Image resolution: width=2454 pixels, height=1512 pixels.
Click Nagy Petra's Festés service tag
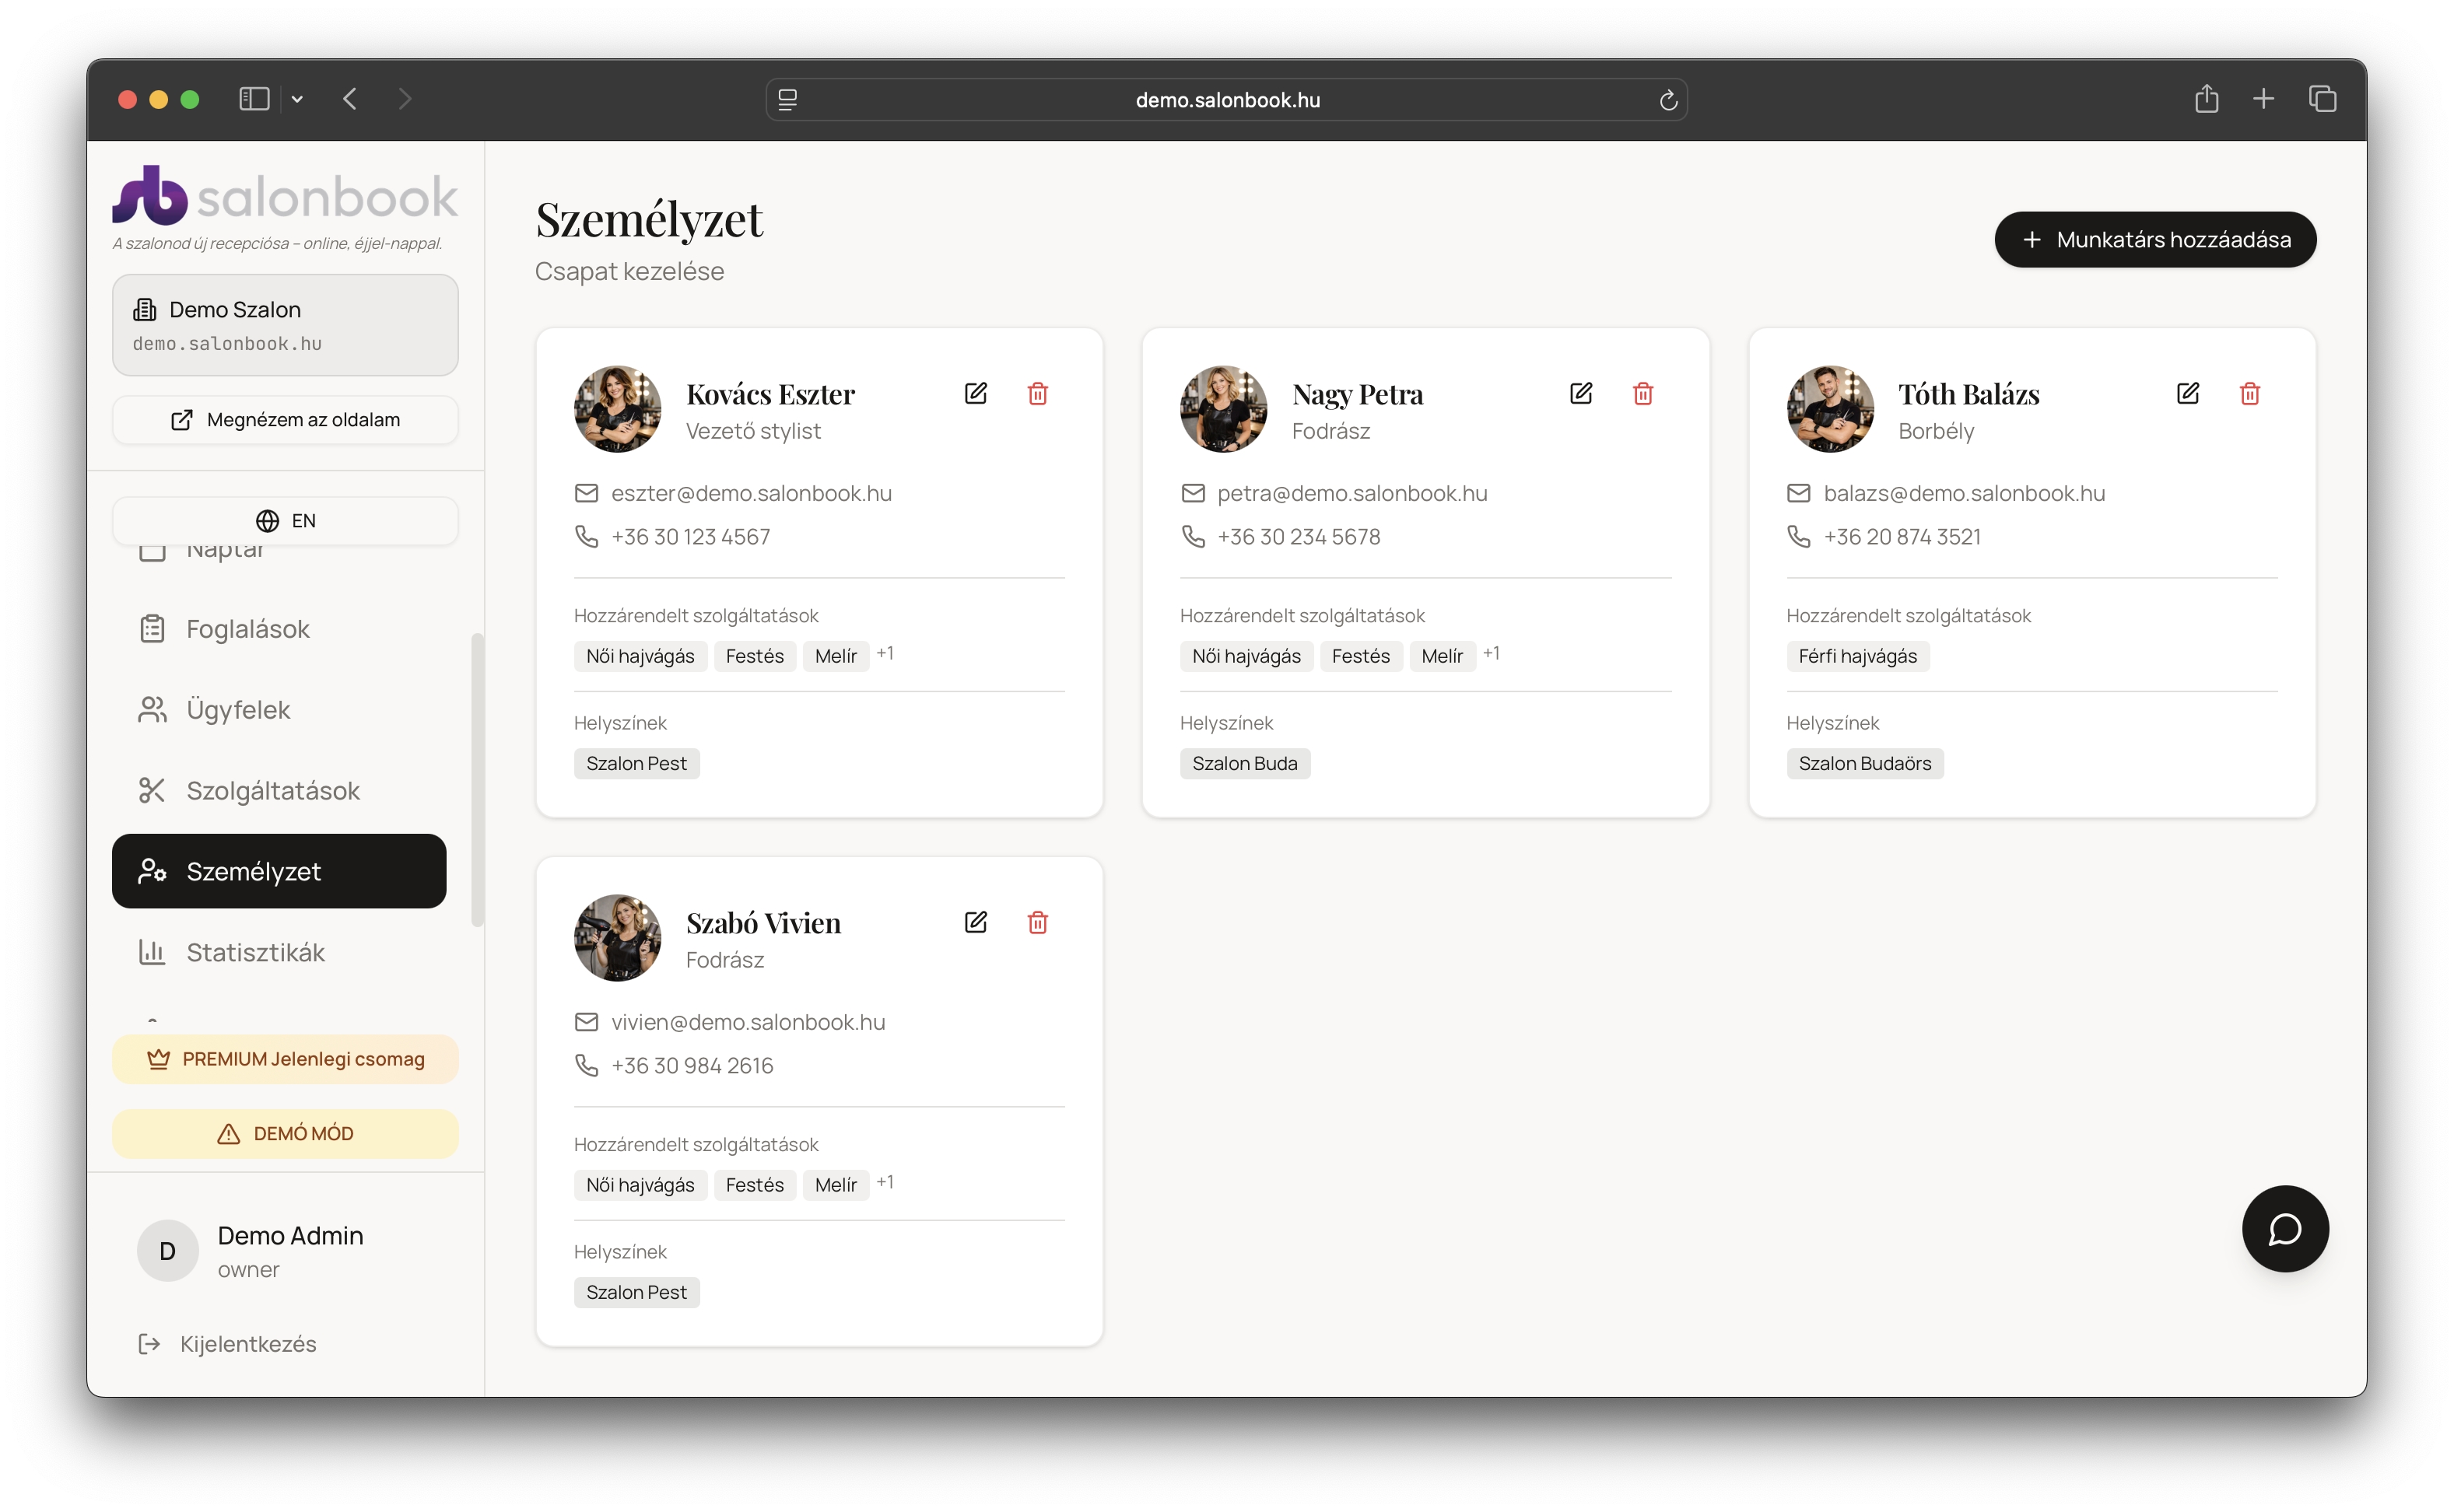click(x=1361, y=656)
